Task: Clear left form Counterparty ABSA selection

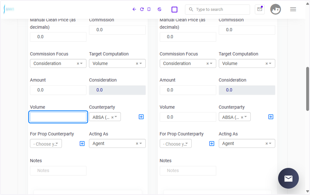Action: click(x=112, y=117)
